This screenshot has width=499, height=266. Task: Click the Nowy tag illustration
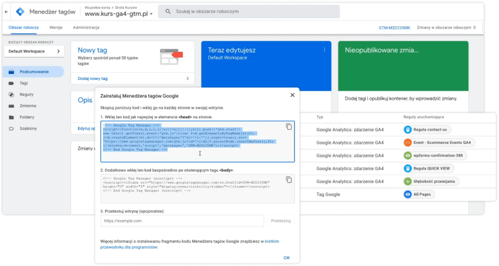171,57
